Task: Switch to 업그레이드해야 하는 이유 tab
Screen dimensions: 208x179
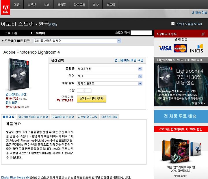Action: pos(33,117)
